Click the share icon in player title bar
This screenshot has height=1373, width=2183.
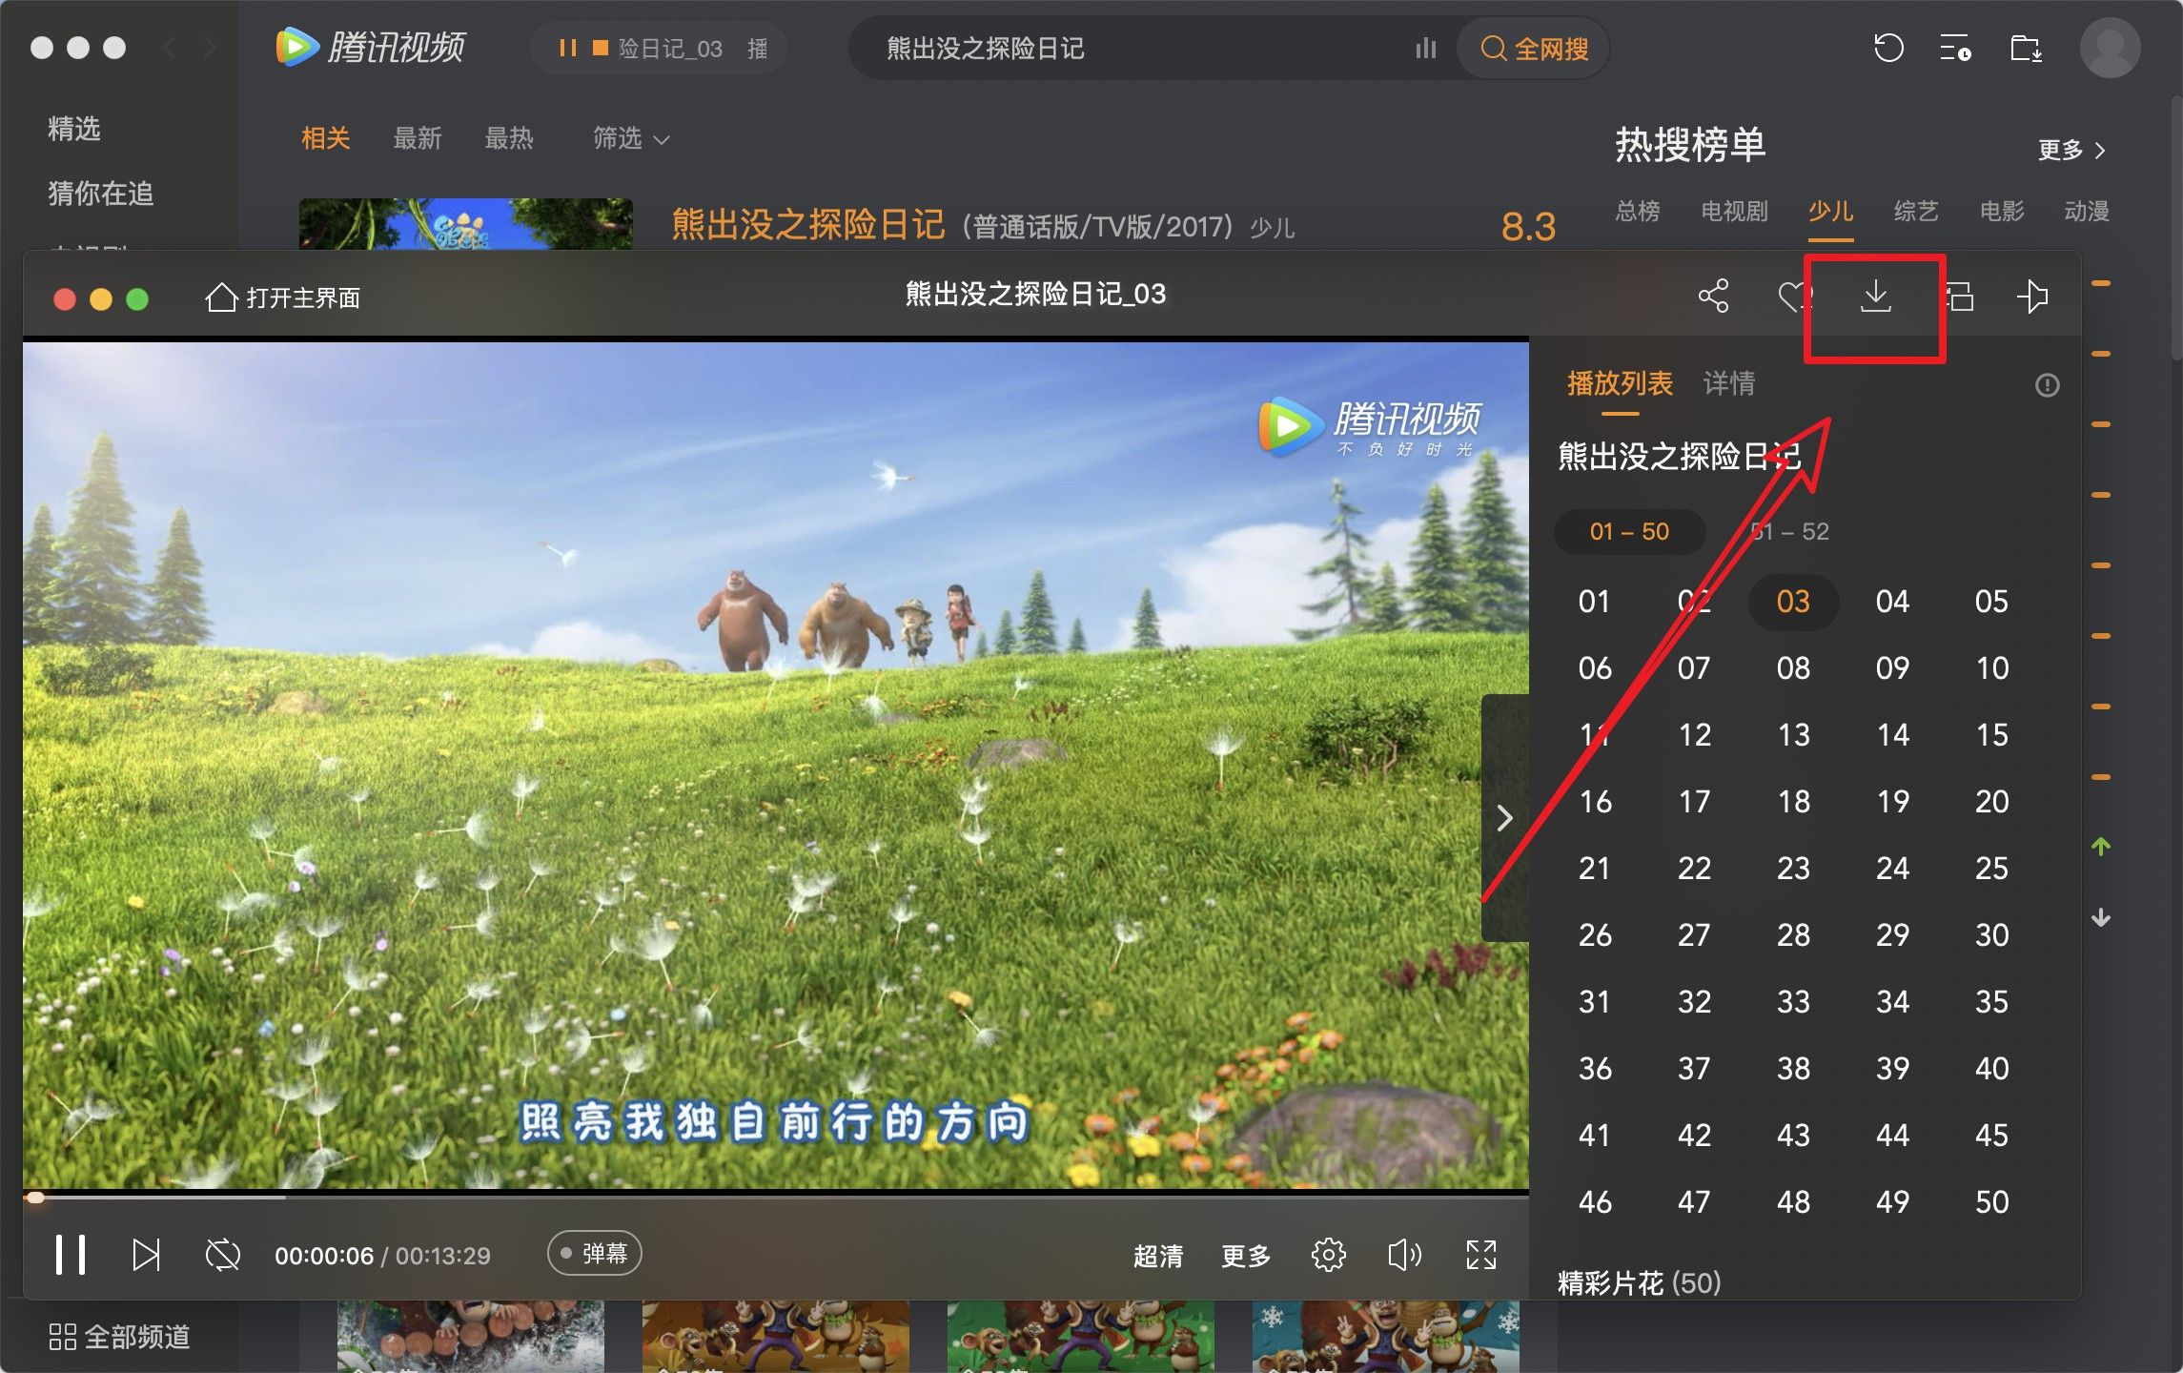click(1713, 297)
